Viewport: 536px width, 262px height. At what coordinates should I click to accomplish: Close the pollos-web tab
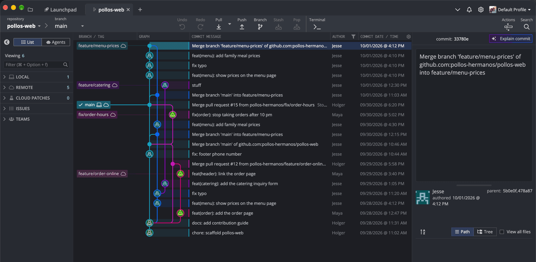tap(128, 9)
